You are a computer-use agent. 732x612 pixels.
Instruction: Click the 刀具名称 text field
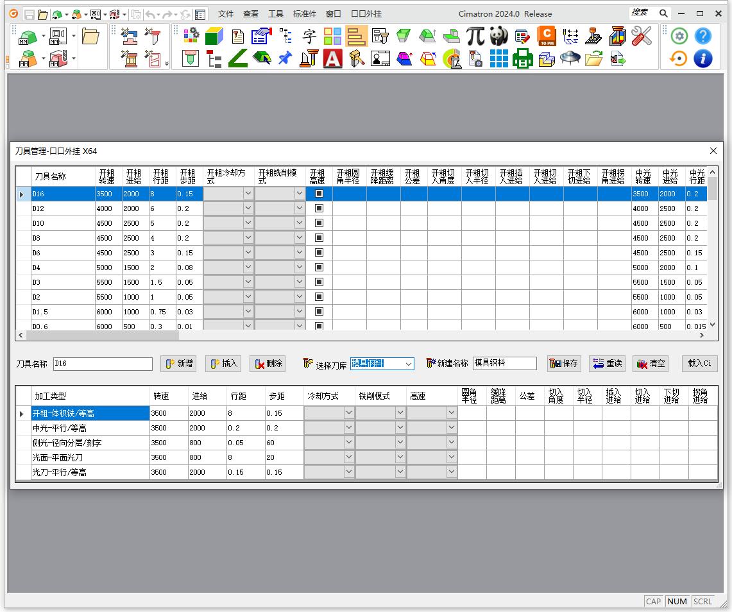tap(103, 364)
